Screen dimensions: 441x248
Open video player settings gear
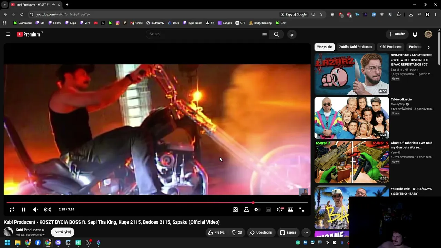point(279,209)
